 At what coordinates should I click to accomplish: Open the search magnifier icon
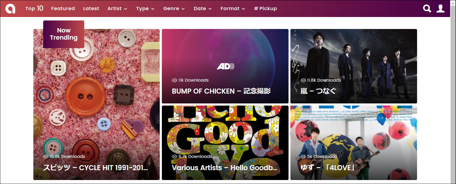[x=427, y=9]
